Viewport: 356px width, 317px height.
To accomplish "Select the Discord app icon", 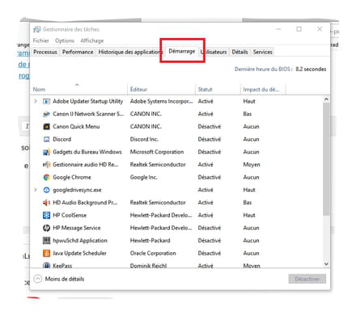I will [46, 139].
